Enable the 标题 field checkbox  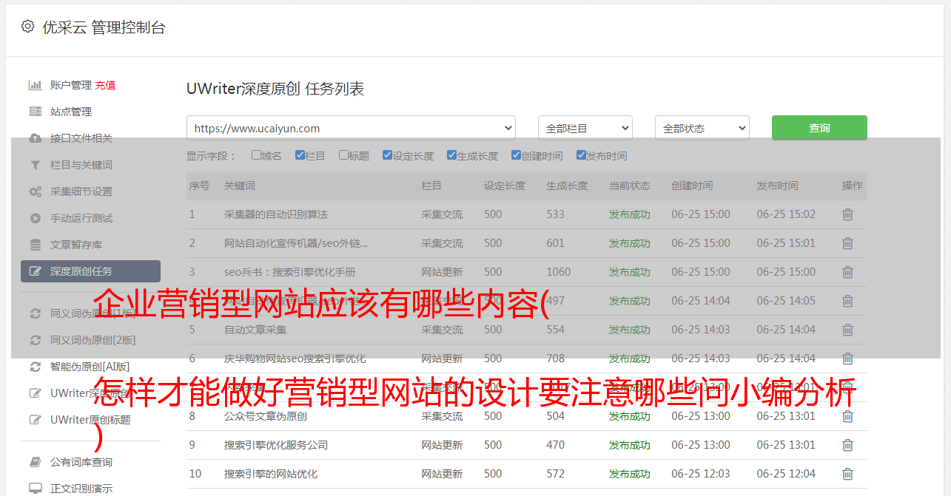click(x=343, y=155)
